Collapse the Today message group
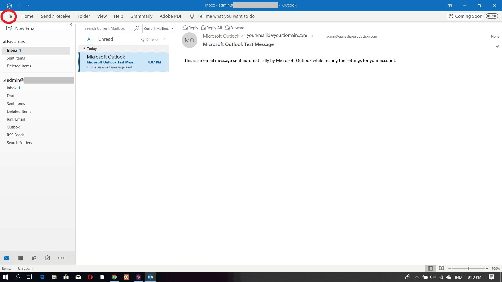The image size is (502, 282). point(84,49)
